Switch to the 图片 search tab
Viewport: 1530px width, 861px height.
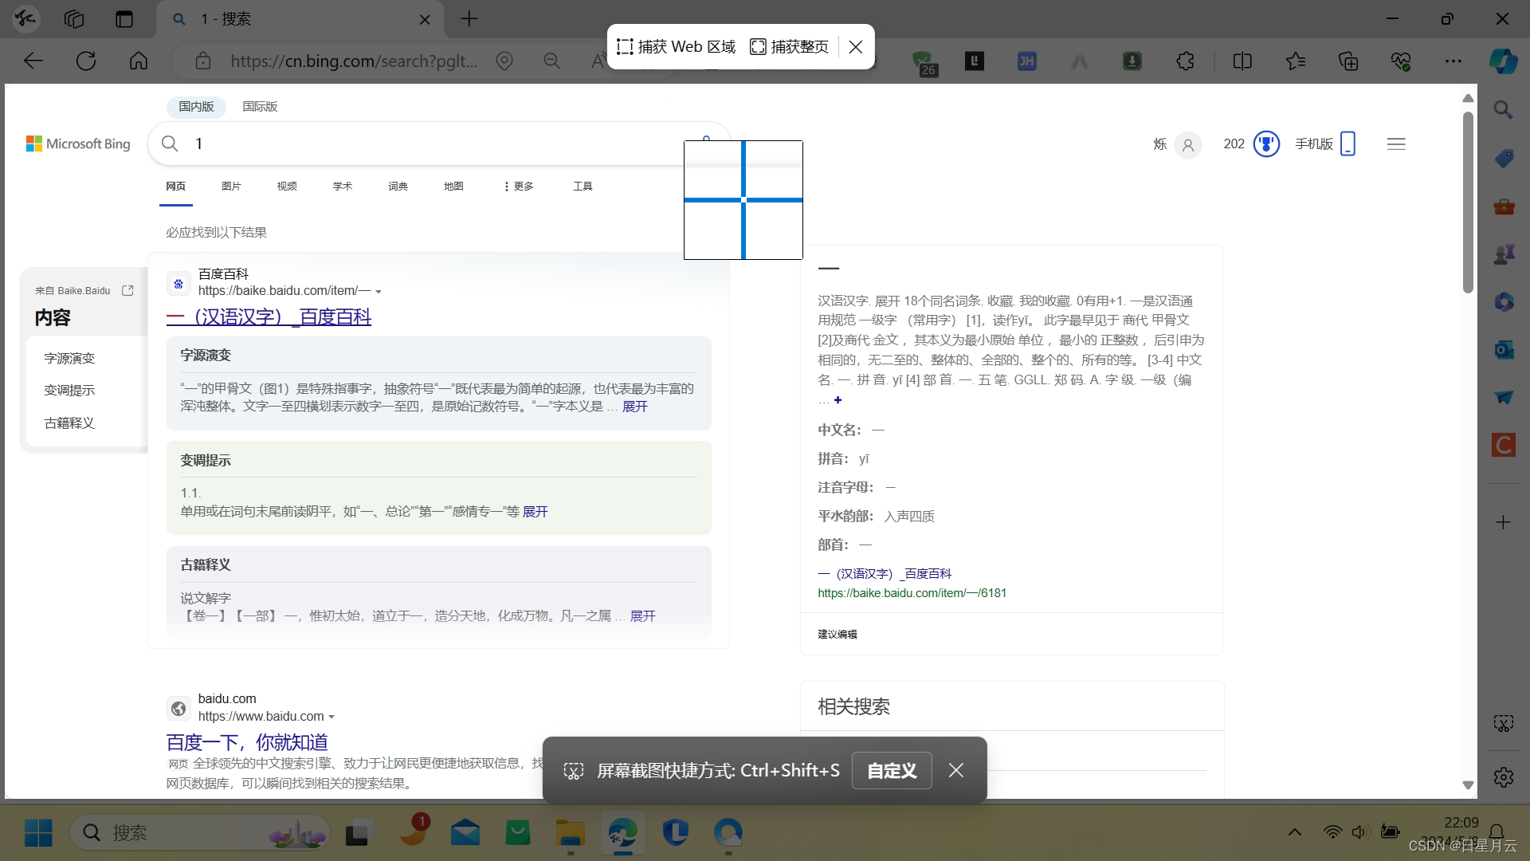231,187
